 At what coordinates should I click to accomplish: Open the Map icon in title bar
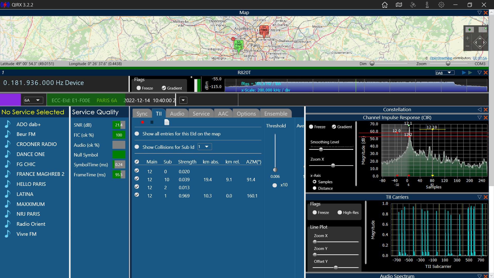[399, 5]
